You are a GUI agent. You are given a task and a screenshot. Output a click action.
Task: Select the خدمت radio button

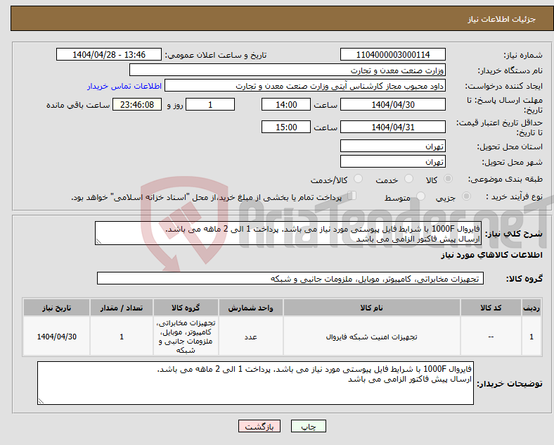pos(408,179)
